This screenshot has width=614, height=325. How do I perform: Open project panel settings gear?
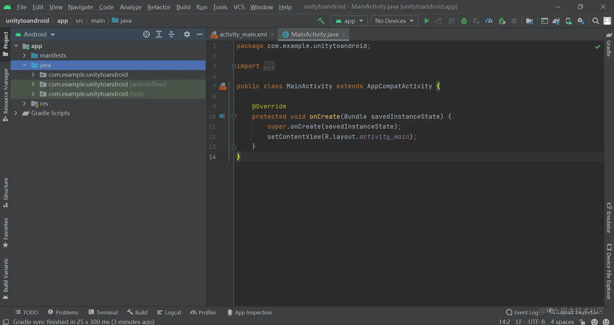click(187, 35)
